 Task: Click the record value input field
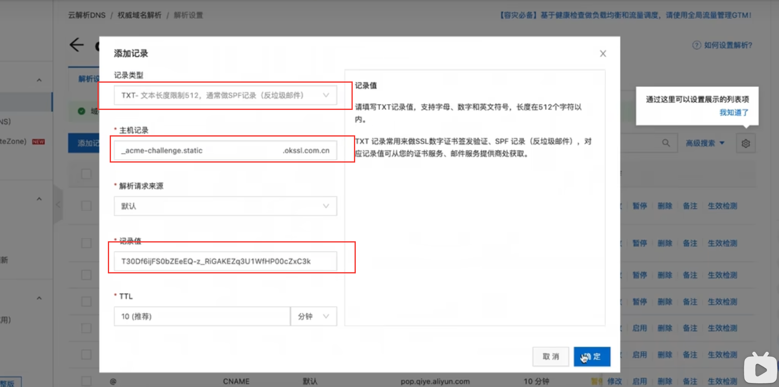tap(225, 261)
